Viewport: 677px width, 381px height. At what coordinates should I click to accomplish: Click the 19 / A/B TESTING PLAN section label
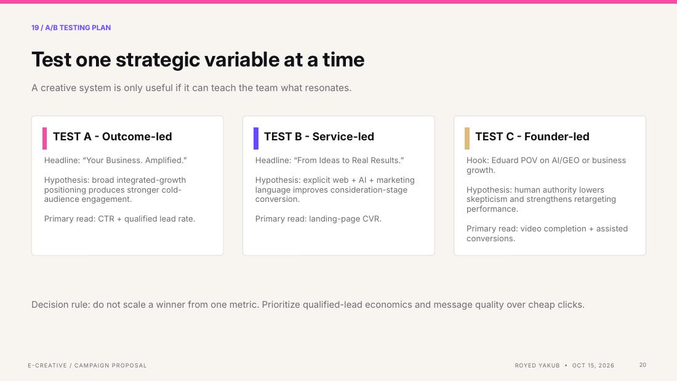pos(71,28)
